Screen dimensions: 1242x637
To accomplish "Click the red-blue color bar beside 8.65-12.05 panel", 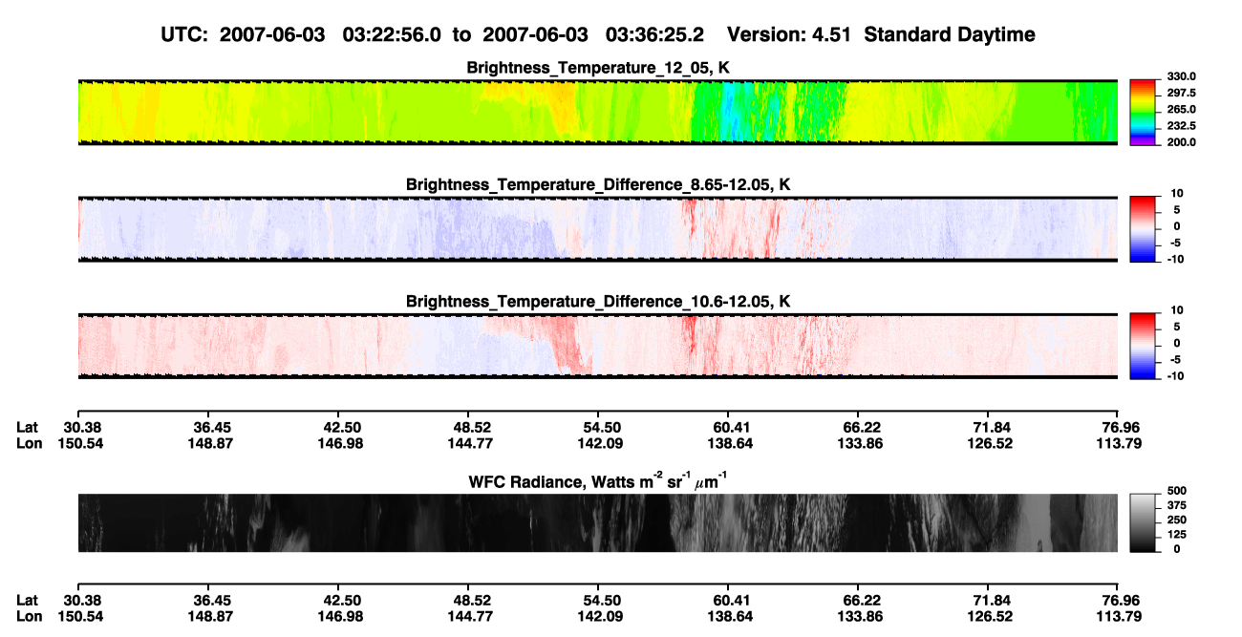I will (1143, 229).
